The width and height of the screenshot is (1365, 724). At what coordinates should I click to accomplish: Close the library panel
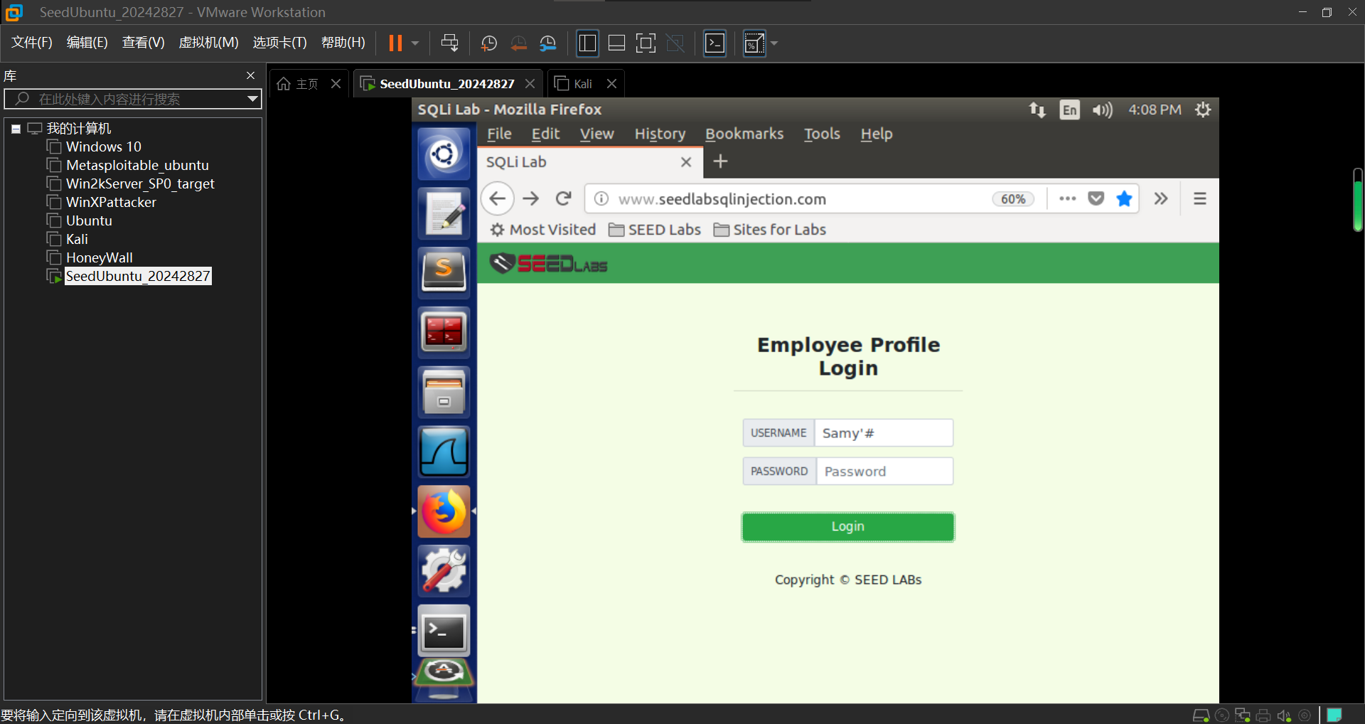pyautogui.click(x=250, y=75)
